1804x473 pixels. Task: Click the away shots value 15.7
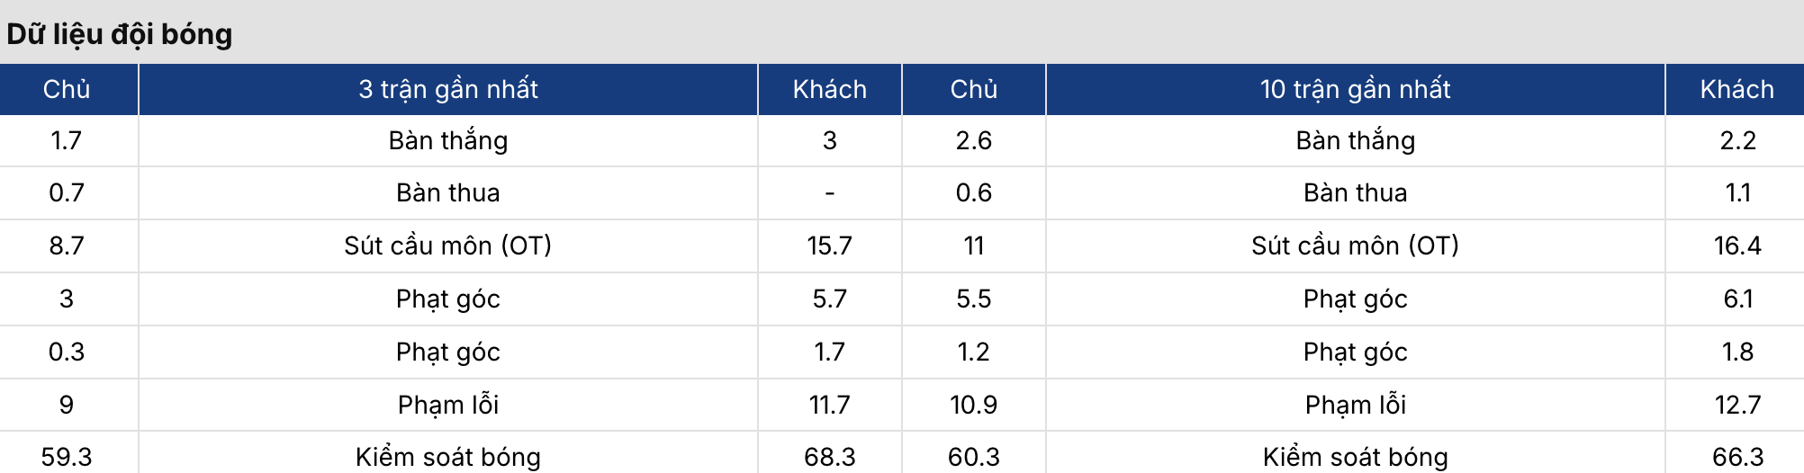point(829,245)
